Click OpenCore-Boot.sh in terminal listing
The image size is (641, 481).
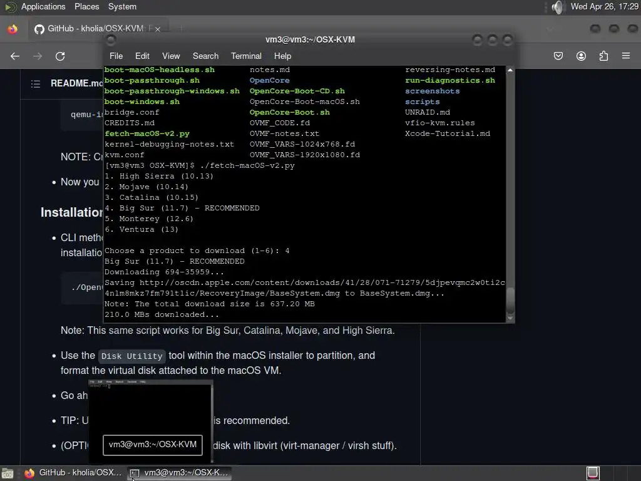click(289, 113)
